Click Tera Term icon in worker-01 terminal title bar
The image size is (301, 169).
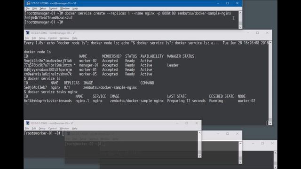point(28,123)
